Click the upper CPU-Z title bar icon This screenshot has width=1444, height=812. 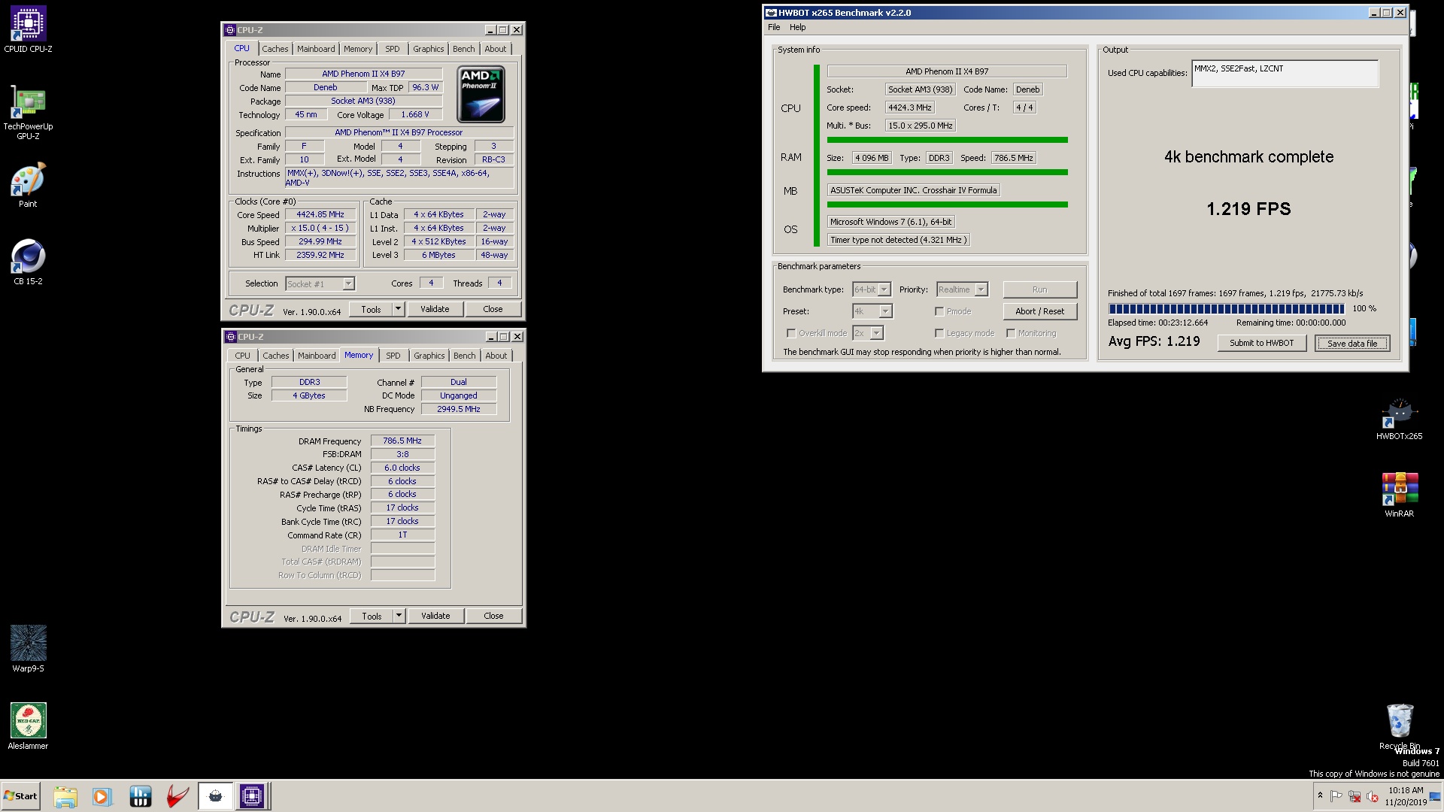click(x=231, y=30)
